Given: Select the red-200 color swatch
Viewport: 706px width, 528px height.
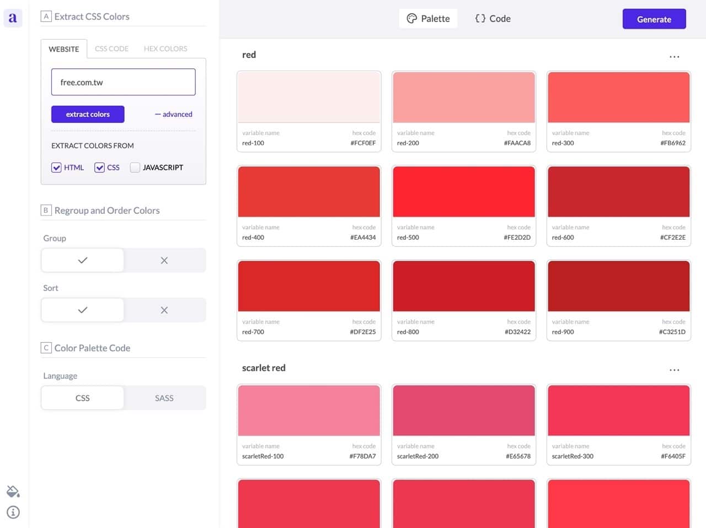Looking at the screenshot, I should 464,97.
